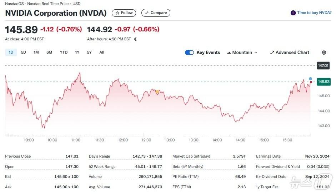Click the after-hours moon icon
The width and height of the screenshot is (336, 194).
[135, 39]
